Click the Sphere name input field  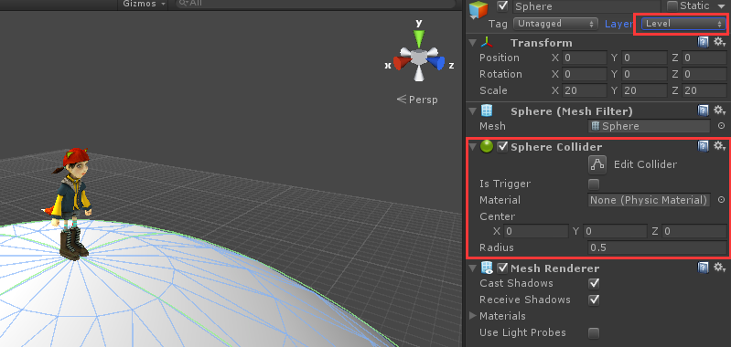click(x=586, y=6)
